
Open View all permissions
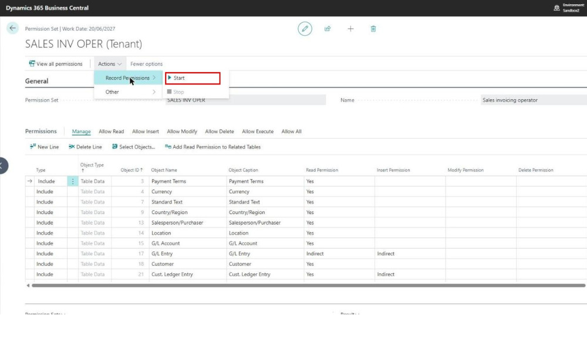point(56,64)
